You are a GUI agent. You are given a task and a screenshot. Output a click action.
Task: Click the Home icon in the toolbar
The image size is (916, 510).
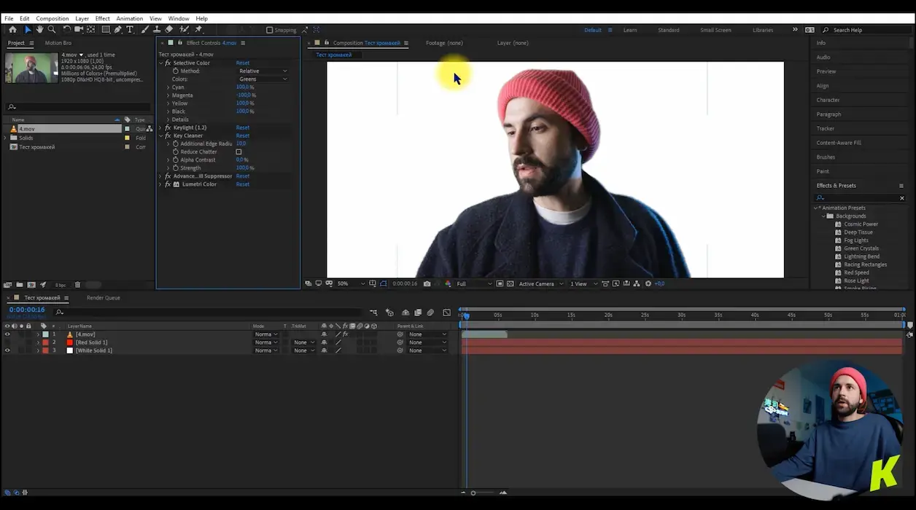coord(12,30)
